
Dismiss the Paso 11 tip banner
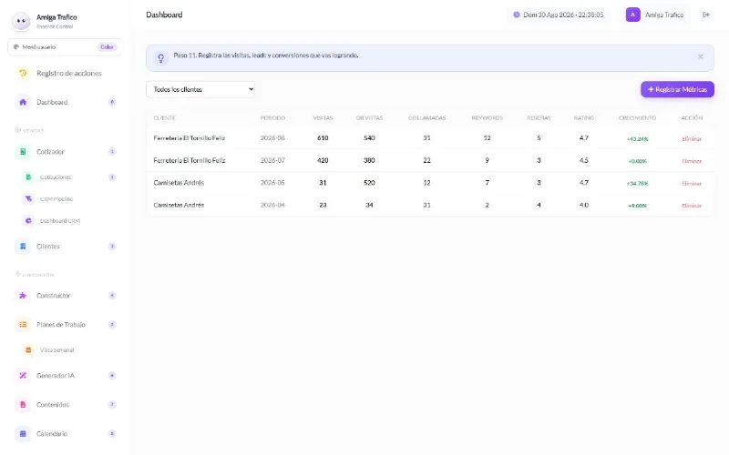[x=700, y=56]
